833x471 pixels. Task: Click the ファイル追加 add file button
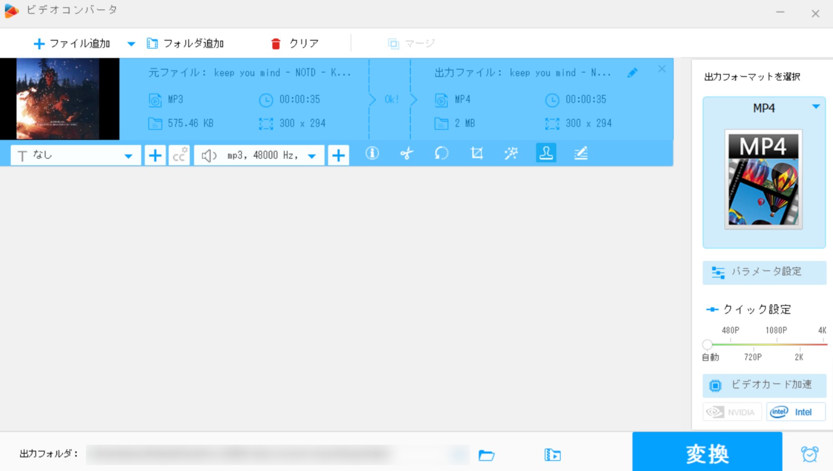(72, 43)
